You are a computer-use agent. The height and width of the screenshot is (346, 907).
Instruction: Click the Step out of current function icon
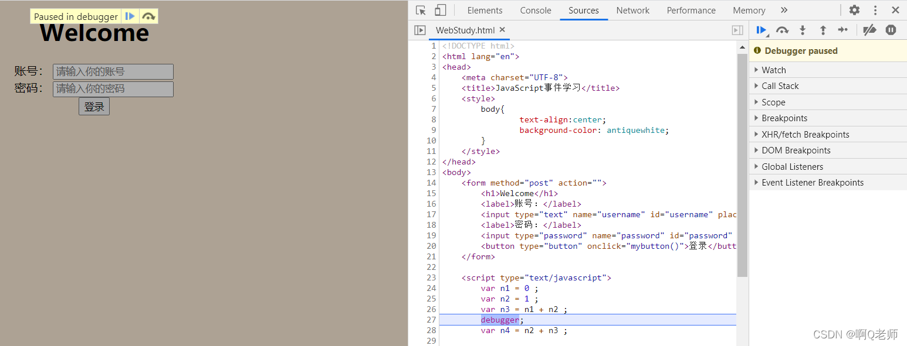(x=823, y=30)
